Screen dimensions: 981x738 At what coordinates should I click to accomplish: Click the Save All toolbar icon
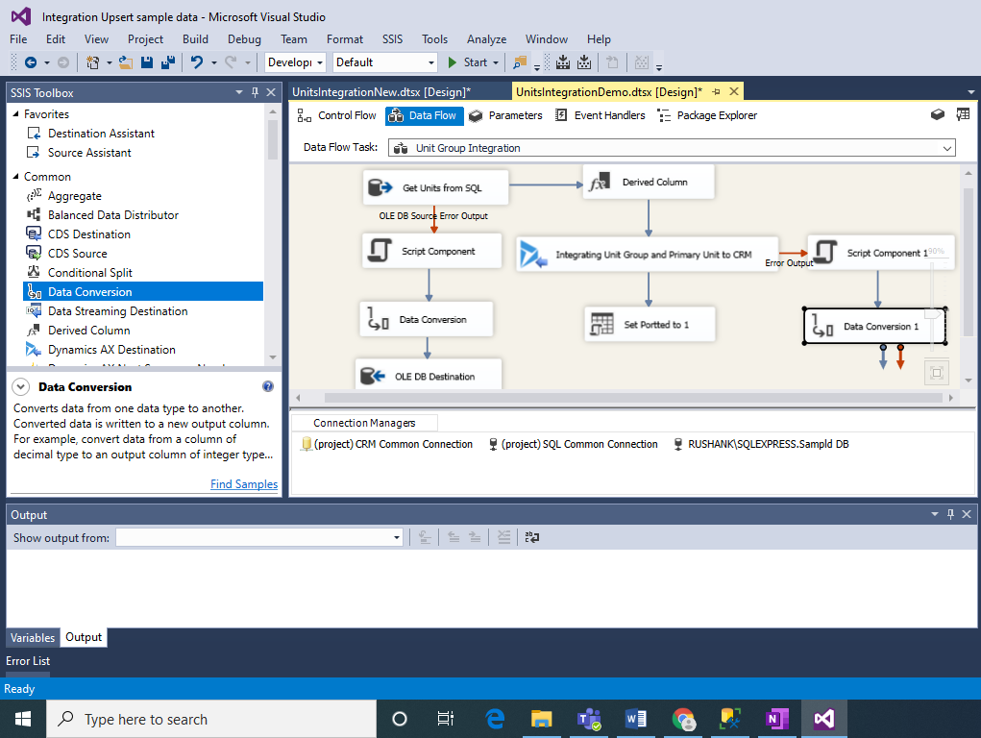point(168,61)
